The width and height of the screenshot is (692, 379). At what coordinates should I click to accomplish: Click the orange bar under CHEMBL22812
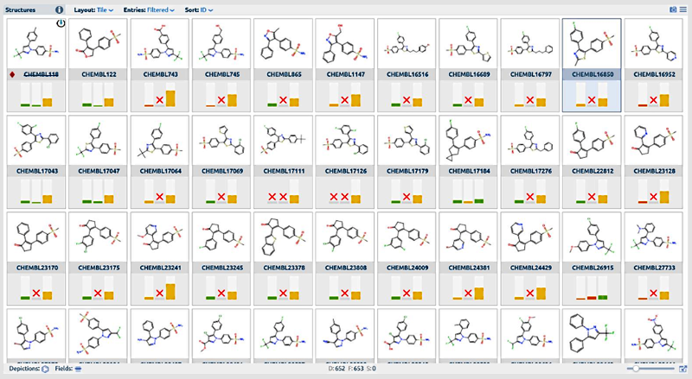click(x=603, y=197)
